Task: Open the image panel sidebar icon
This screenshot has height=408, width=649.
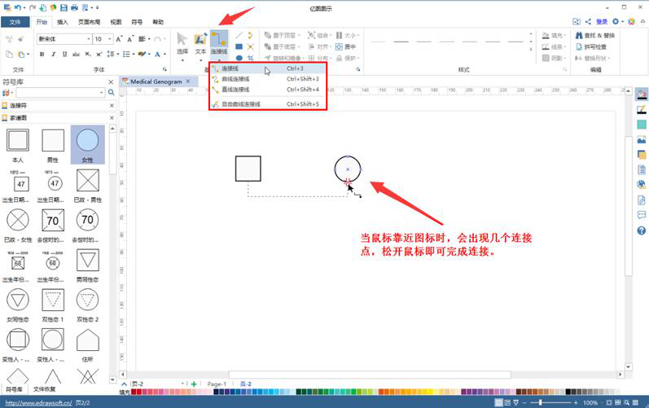Action: click(641, 140)
